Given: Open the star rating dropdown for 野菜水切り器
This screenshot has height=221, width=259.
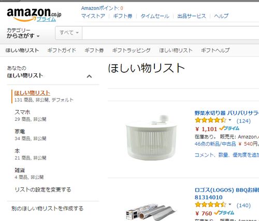Looking at the screenshot, I should pos(230,120).
